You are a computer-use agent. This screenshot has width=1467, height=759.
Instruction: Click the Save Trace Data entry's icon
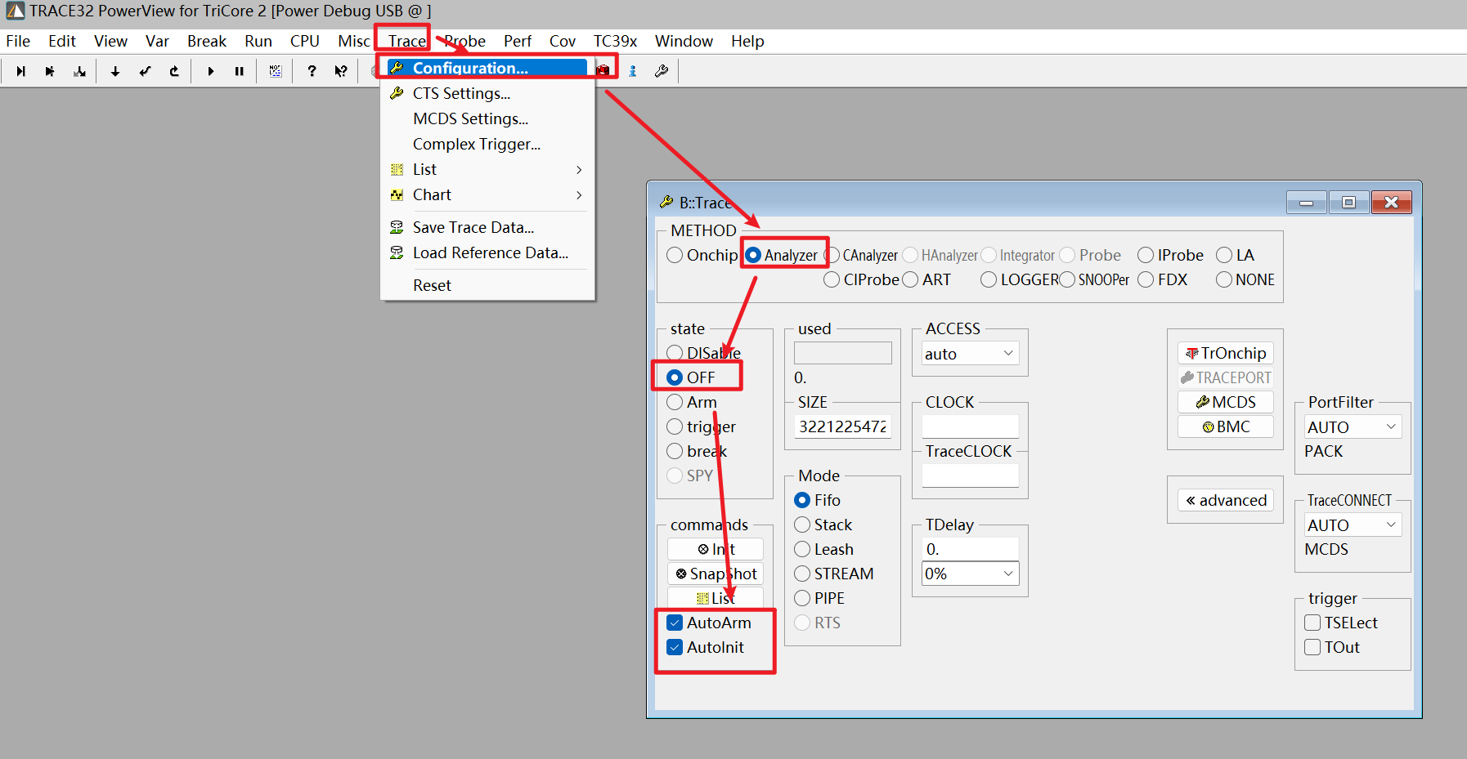pos(397,227)
